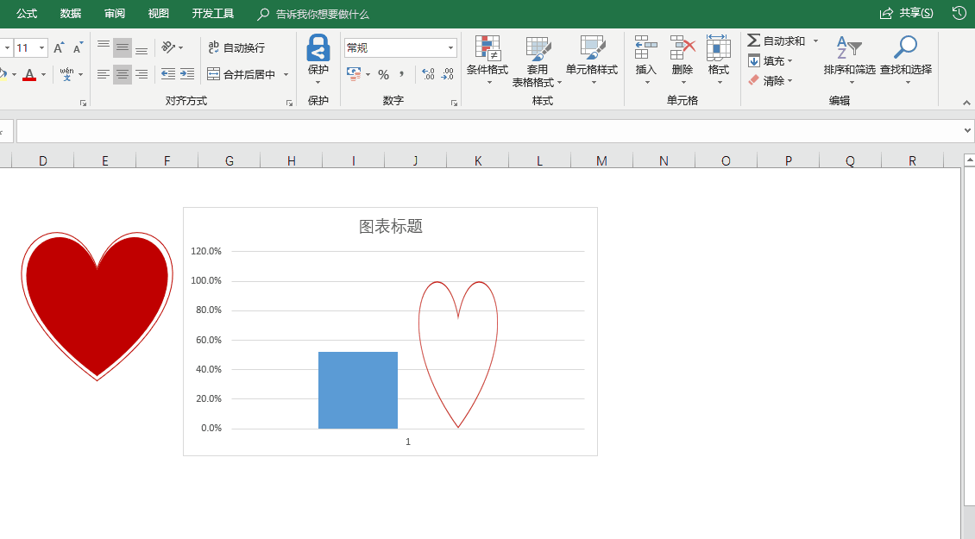Open the 常规 number format combo box
Screen dimensions: 975x539
click(x=399, y=47)
